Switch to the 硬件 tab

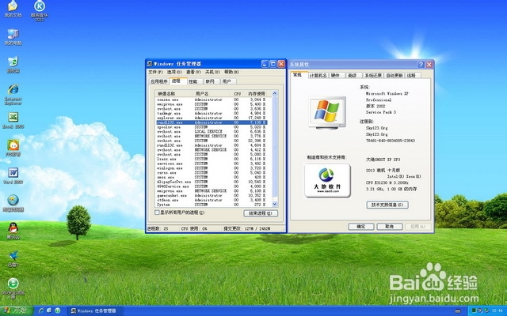point(336,75)
